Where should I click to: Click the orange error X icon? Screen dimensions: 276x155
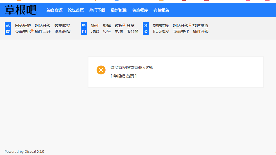101,70
